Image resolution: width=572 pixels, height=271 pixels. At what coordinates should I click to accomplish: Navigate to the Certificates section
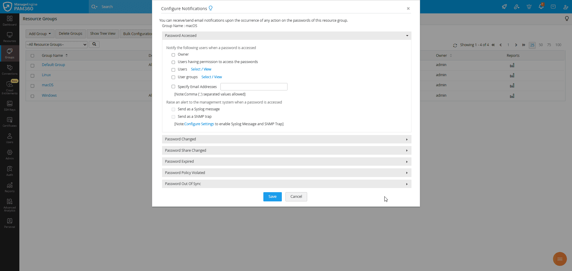10,121
